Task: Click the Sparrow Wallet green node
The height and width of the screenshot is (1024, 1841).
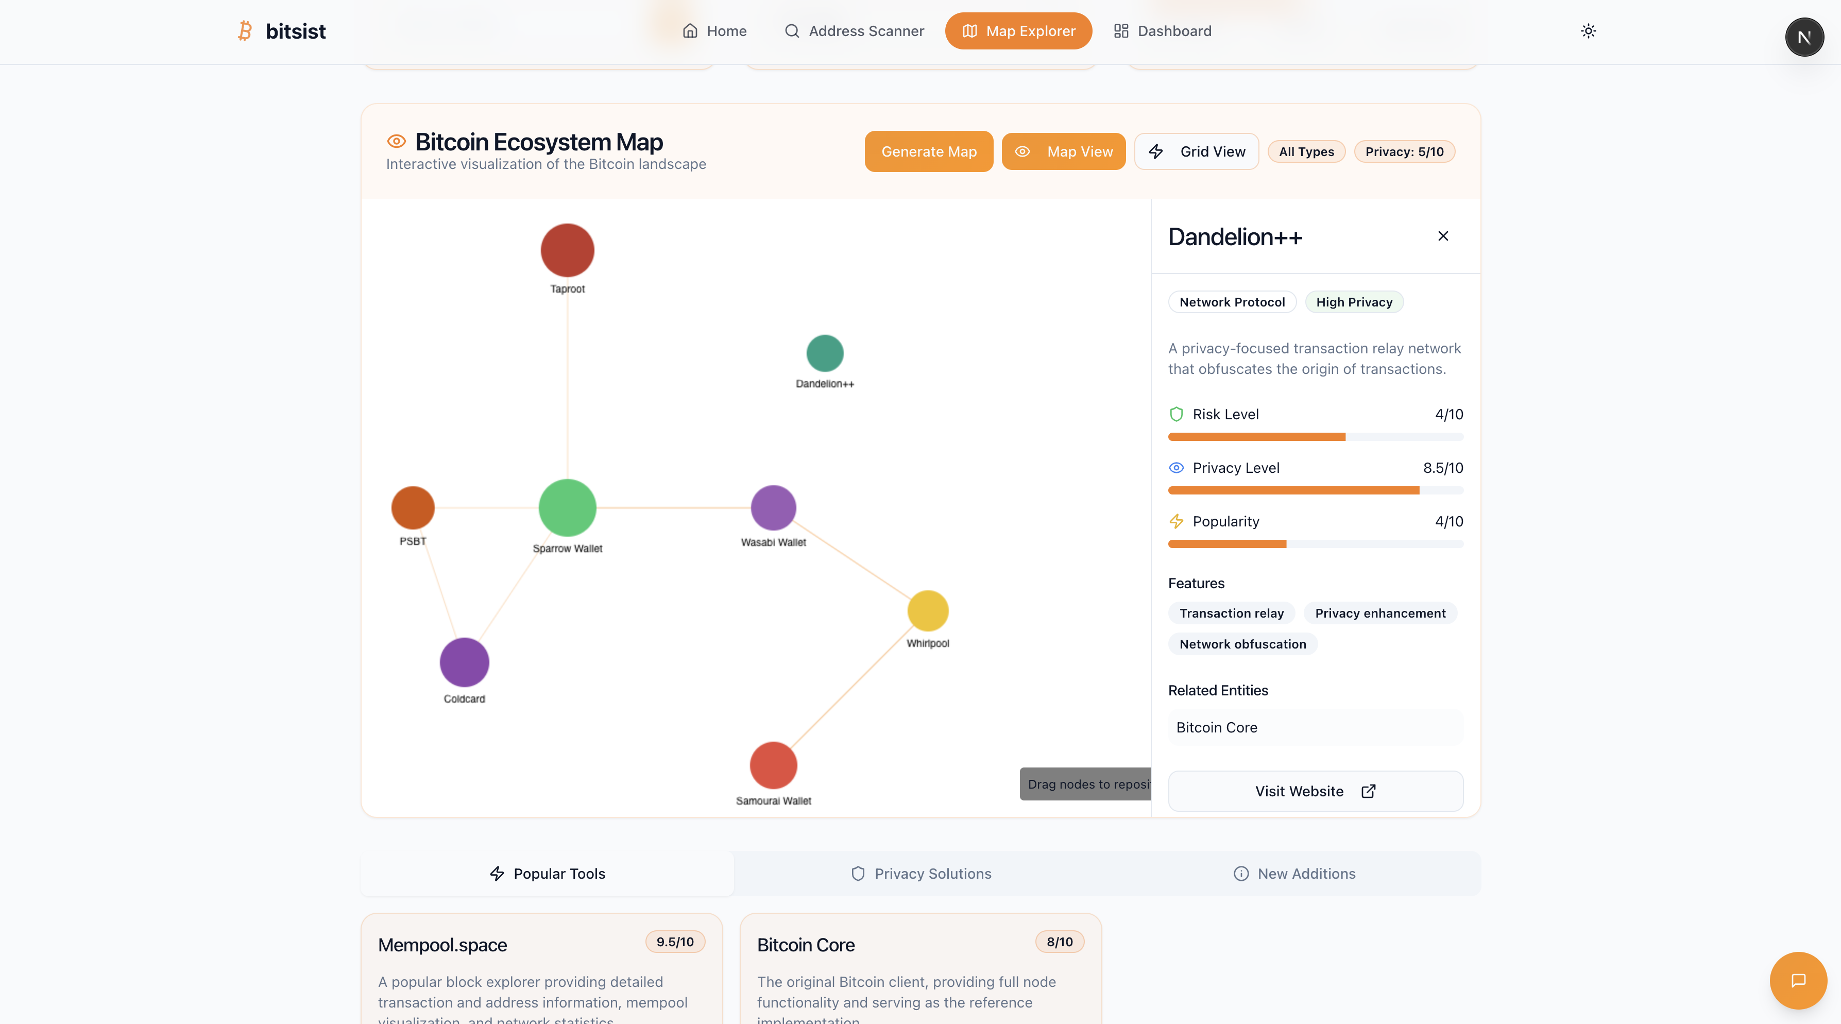Action: (x=568, y=507)
